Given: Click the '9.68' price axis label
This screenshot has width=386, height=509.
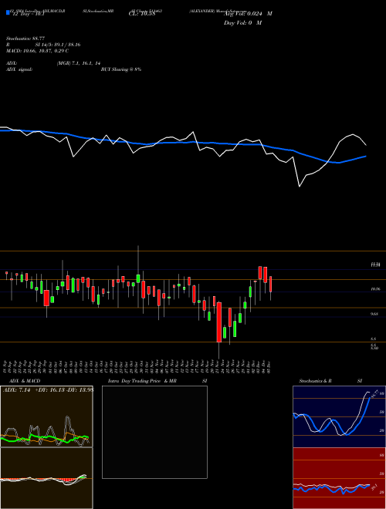Looking at the screenshot, I should click(x=374, y=314).
